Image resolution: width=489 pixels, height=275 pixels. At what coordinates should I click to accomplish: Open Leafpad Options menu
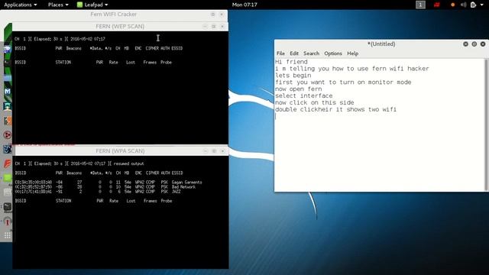pos(333,53)
